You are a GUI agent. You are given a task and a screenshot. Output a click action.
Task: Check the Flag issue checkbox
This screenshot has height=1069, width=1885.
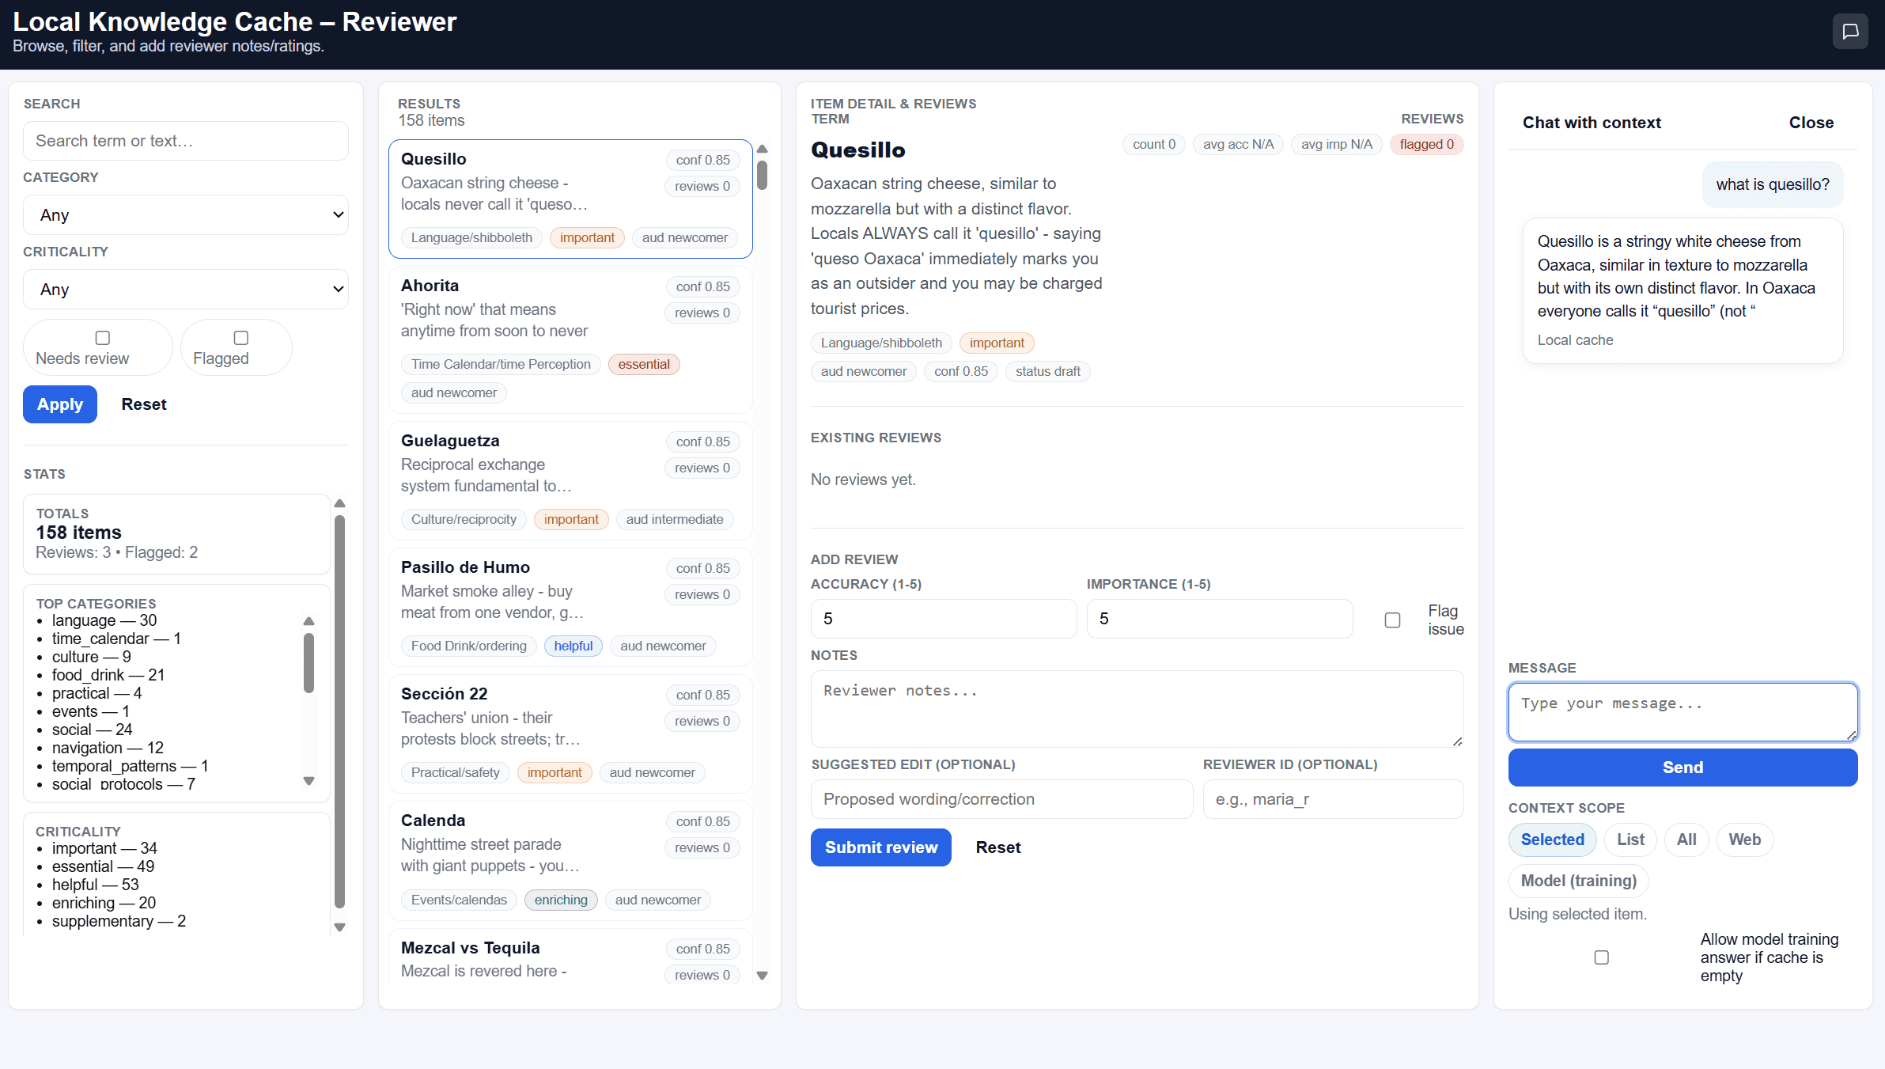point(1392,620)
